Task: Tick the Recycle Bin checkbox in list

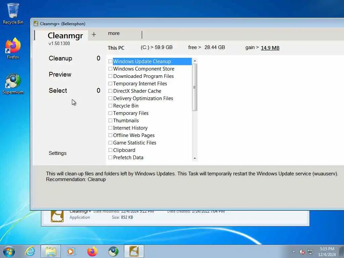Action: click(110, 106)
